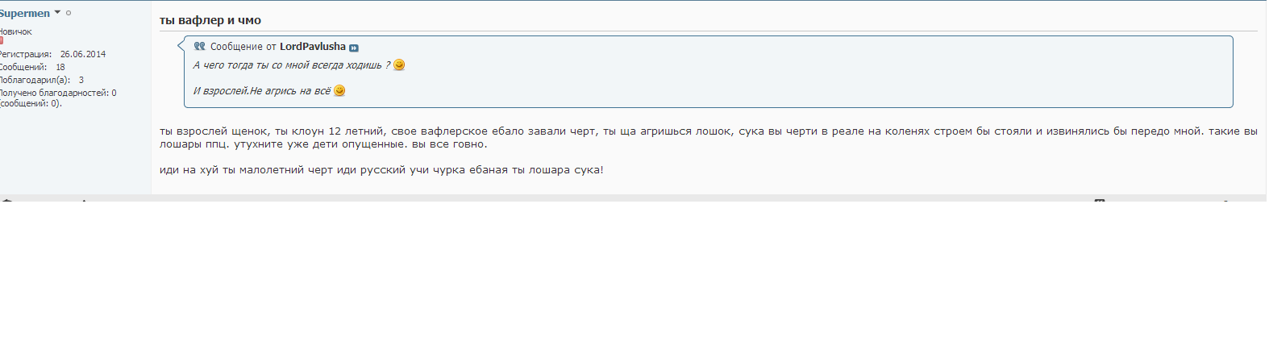The image size is (1269, 358).
Task: Click quoted line 'И взрослей.Не агрись на всё'
Action: [262, 91]
